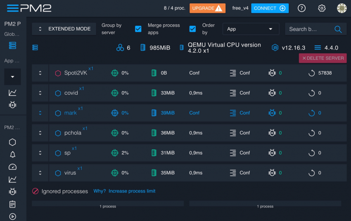Toggle Merge process apps checkbox
351x221 pixels.
pos(138,29)
